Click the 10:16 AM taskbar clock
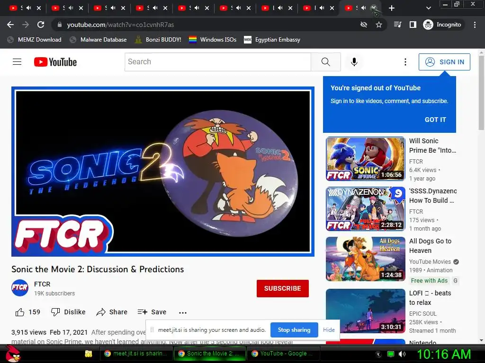 (x=444, y=354)
